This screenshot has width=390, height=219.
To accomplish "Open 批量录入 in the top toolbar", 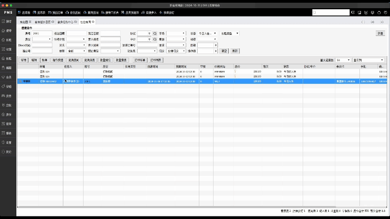I will pos(149,13).
